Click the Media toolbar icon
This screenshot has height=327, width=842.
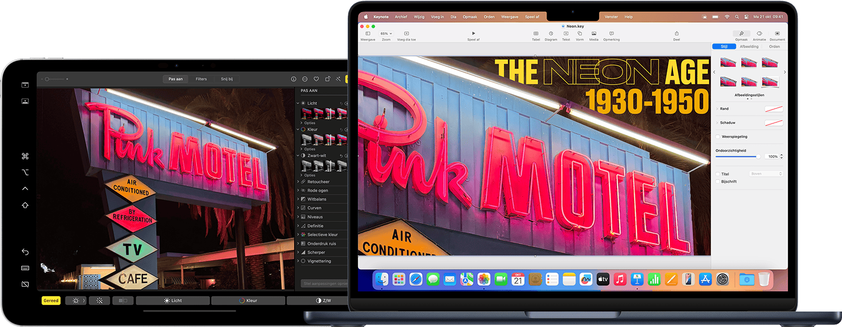pyautogui.click(x=594, y=34)
